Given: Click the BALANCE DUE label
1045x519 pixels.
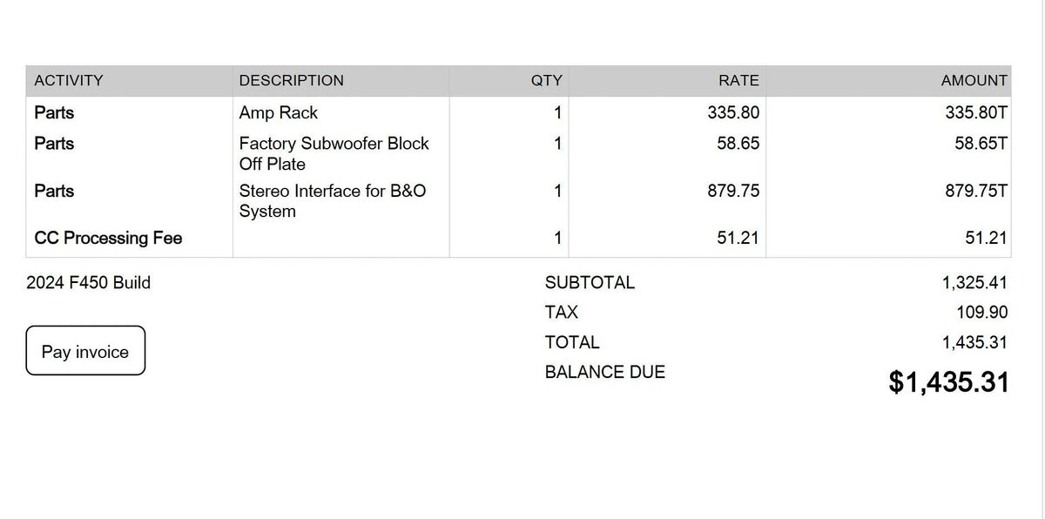Looking at the screenshot, I should 604,373.
